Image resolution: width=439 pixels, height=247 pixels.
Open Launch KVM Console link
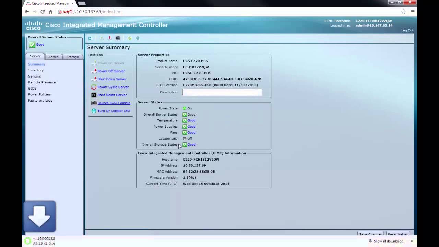point(114,103)
